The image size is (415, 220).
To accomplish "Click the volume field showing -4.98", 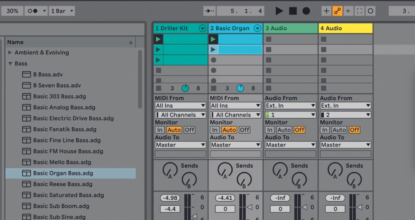I will click(170, 198).
